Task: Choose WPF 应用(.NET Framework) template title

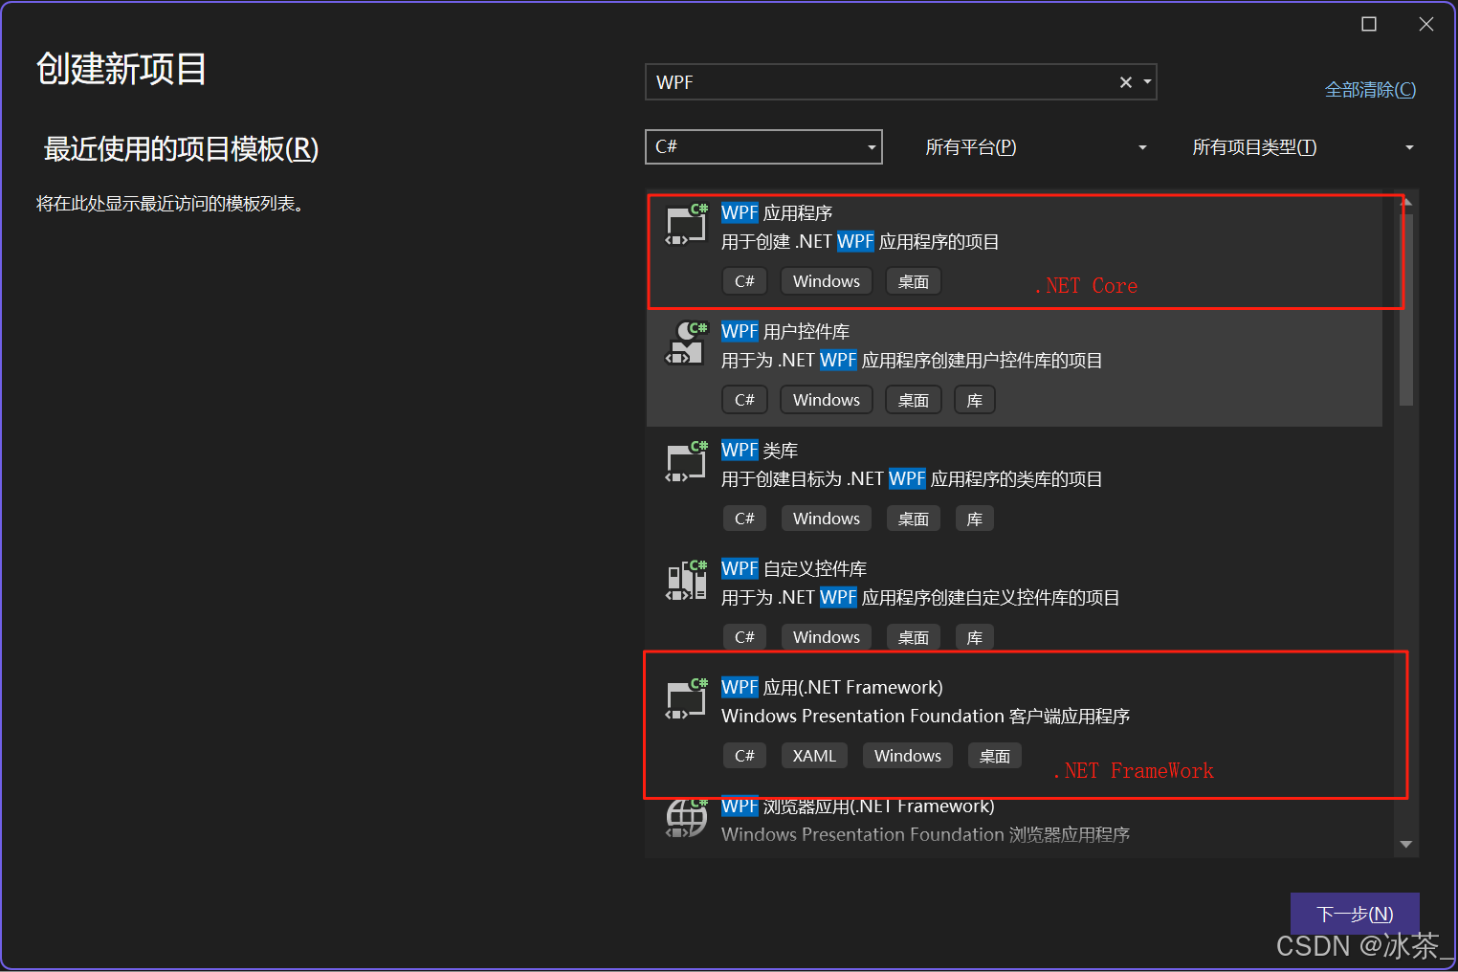Action: 832,687
